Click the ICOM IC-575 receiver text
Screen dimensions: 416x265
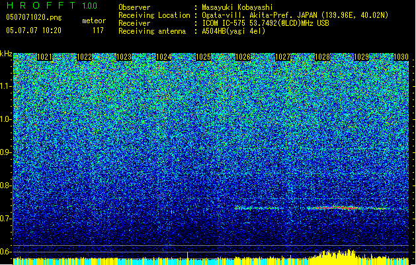pos(265,23)
